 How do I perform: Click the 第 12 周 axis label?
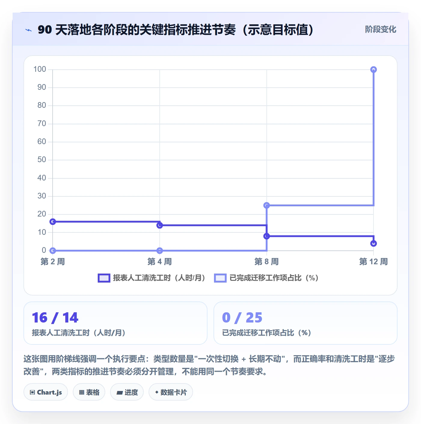coord(373,262)
